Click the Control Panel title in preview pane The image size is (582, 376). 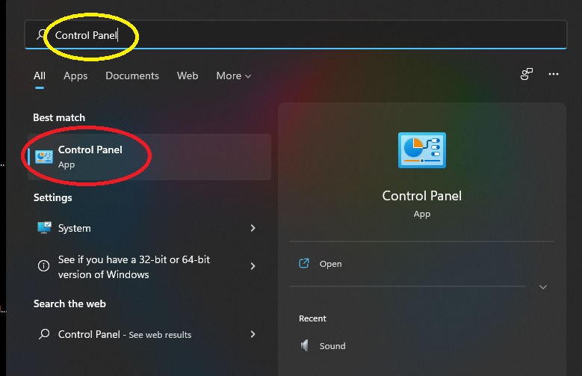[x=422, y=196]
